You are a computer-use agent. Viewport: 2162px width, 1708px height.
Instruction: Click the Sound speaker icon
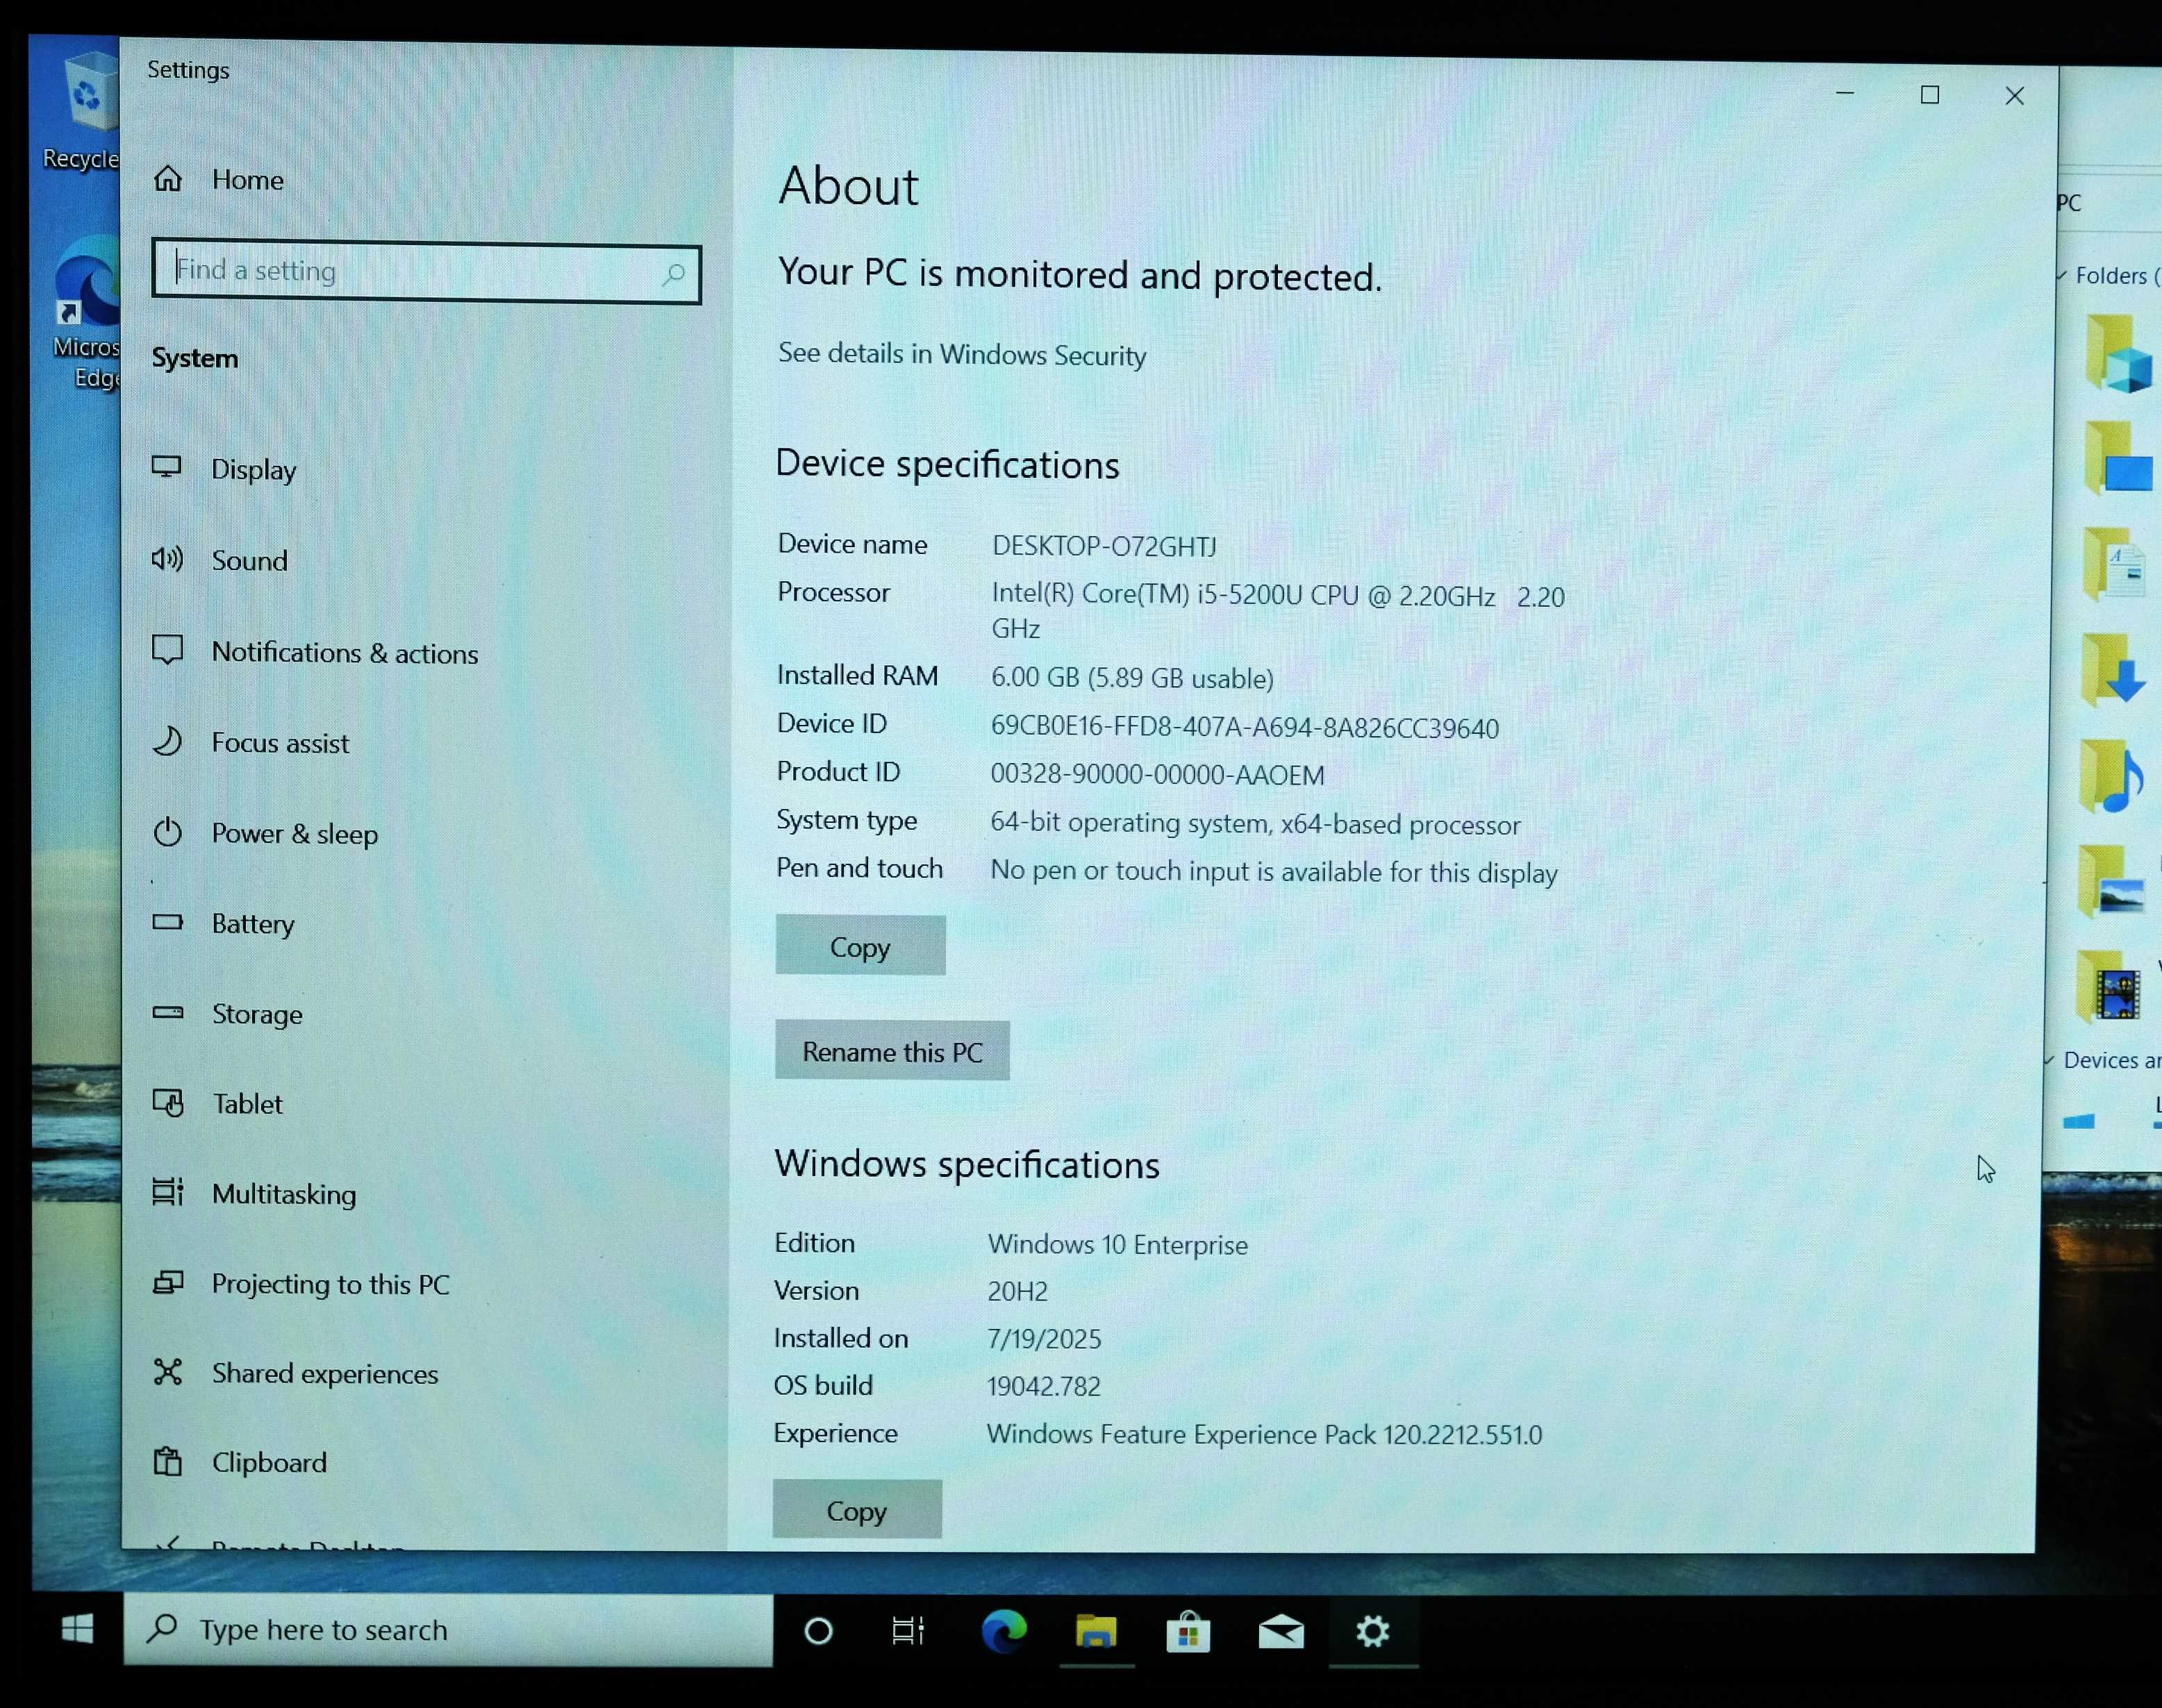tap(167, 559)
